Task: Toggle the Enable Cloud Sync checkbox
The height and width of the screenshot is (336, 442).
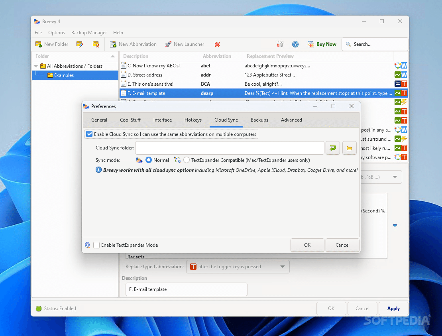Action: 89,134
